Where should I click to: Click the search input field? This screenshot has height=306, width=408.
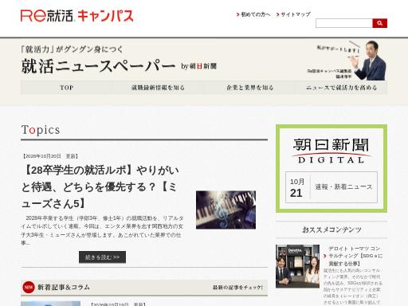click(x=344, y=23)
